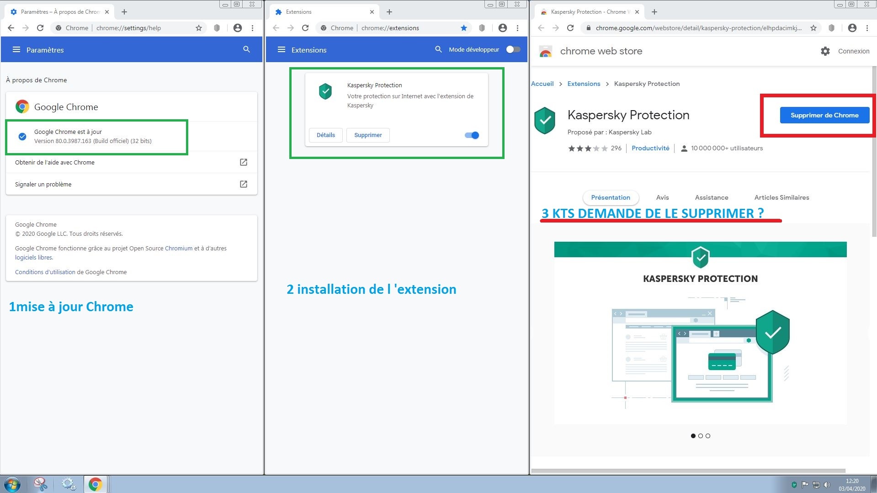Click the chrome web store logo
Screen dimensions: 877x493
546,51
